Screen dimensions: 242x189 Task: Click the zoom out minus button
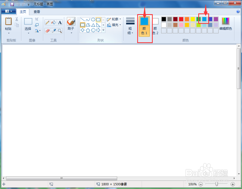(200, 184)
